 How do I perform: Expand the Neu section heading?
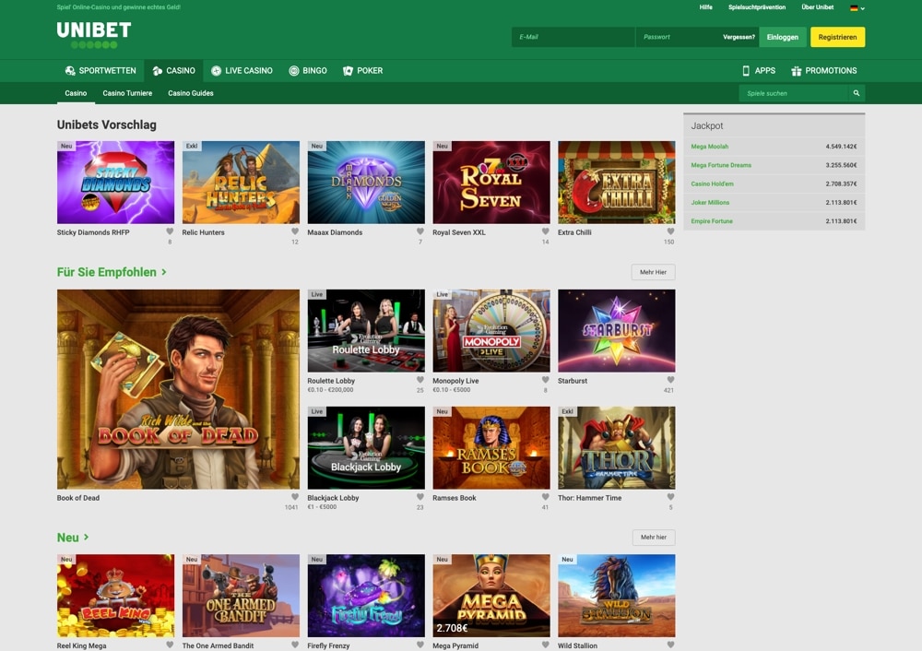[73, 538]
